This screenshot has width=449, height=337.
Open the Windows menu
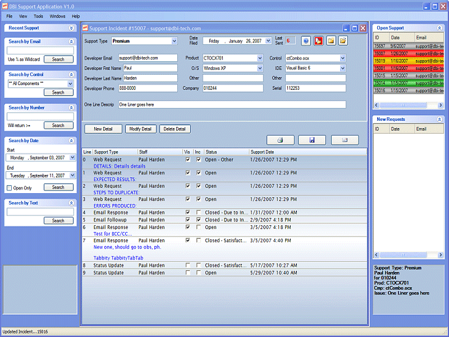tap(57, 16)
